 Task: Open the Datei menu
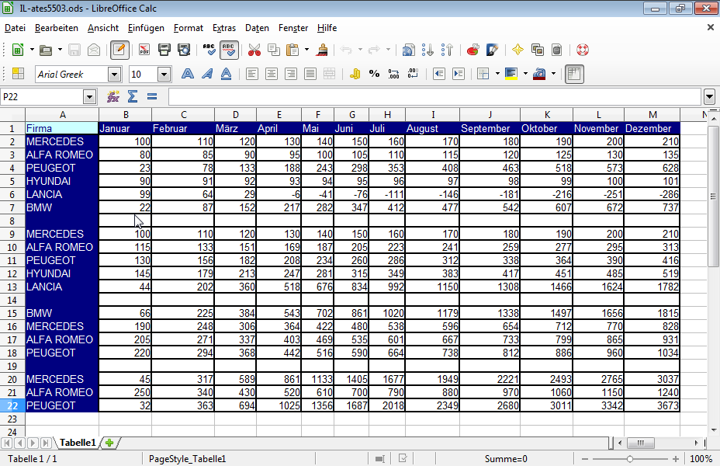(x=15, y=28)
